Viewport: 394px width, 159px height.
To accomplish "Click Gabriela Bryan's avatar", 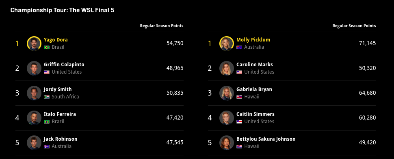I will tap(227, 93).
